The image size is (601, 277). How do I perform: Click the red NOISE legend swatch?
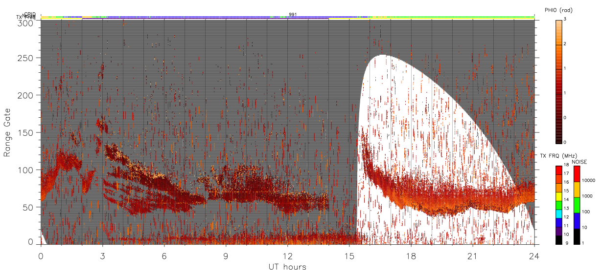[x=577, y=174]
